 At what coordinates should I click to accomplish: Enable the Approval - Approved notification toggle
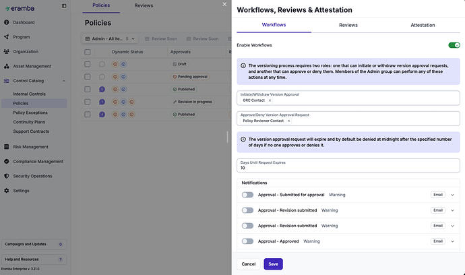pos(247,241)
